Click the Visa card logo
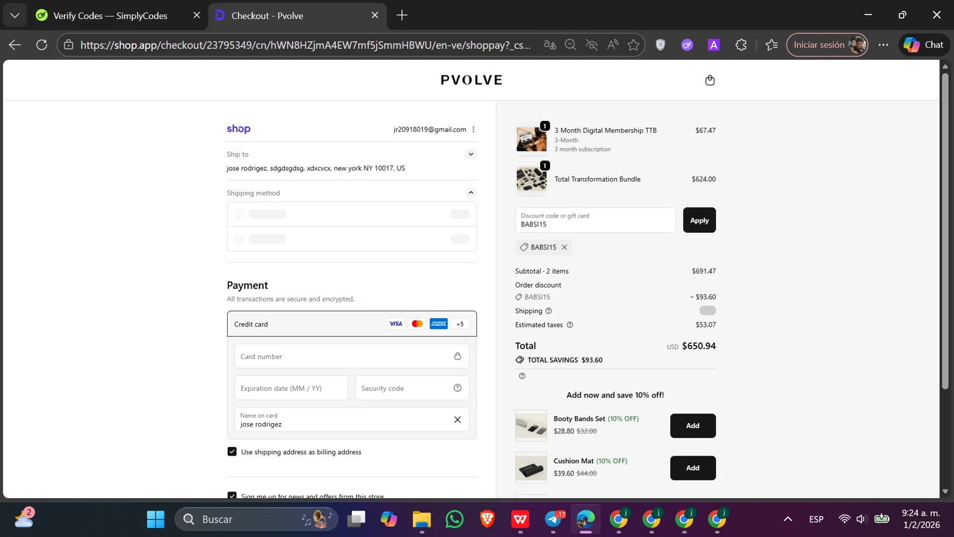 [x=396, y=324]
